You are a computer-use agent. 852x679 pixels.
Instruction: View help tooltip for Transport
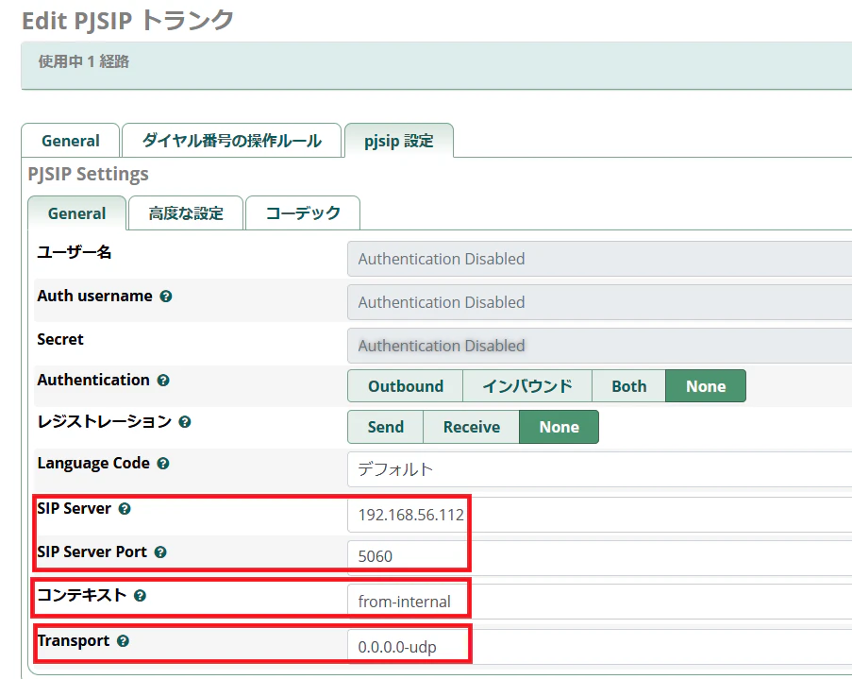[124, 641]
